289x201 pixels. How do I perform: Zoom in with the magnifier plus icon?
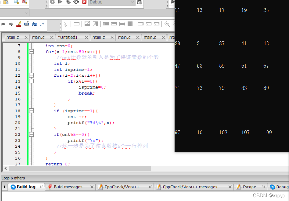pos(167,24)
